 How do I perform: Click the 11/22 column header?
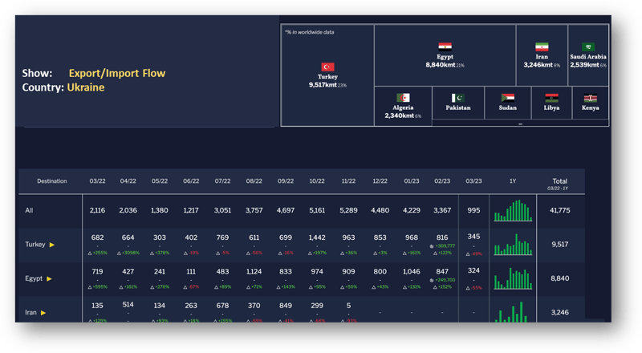tap(348, 181)
